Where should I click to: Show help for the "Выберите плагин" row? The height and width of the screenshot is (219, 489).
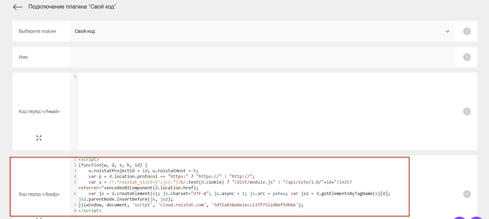[x=467, y=31]
